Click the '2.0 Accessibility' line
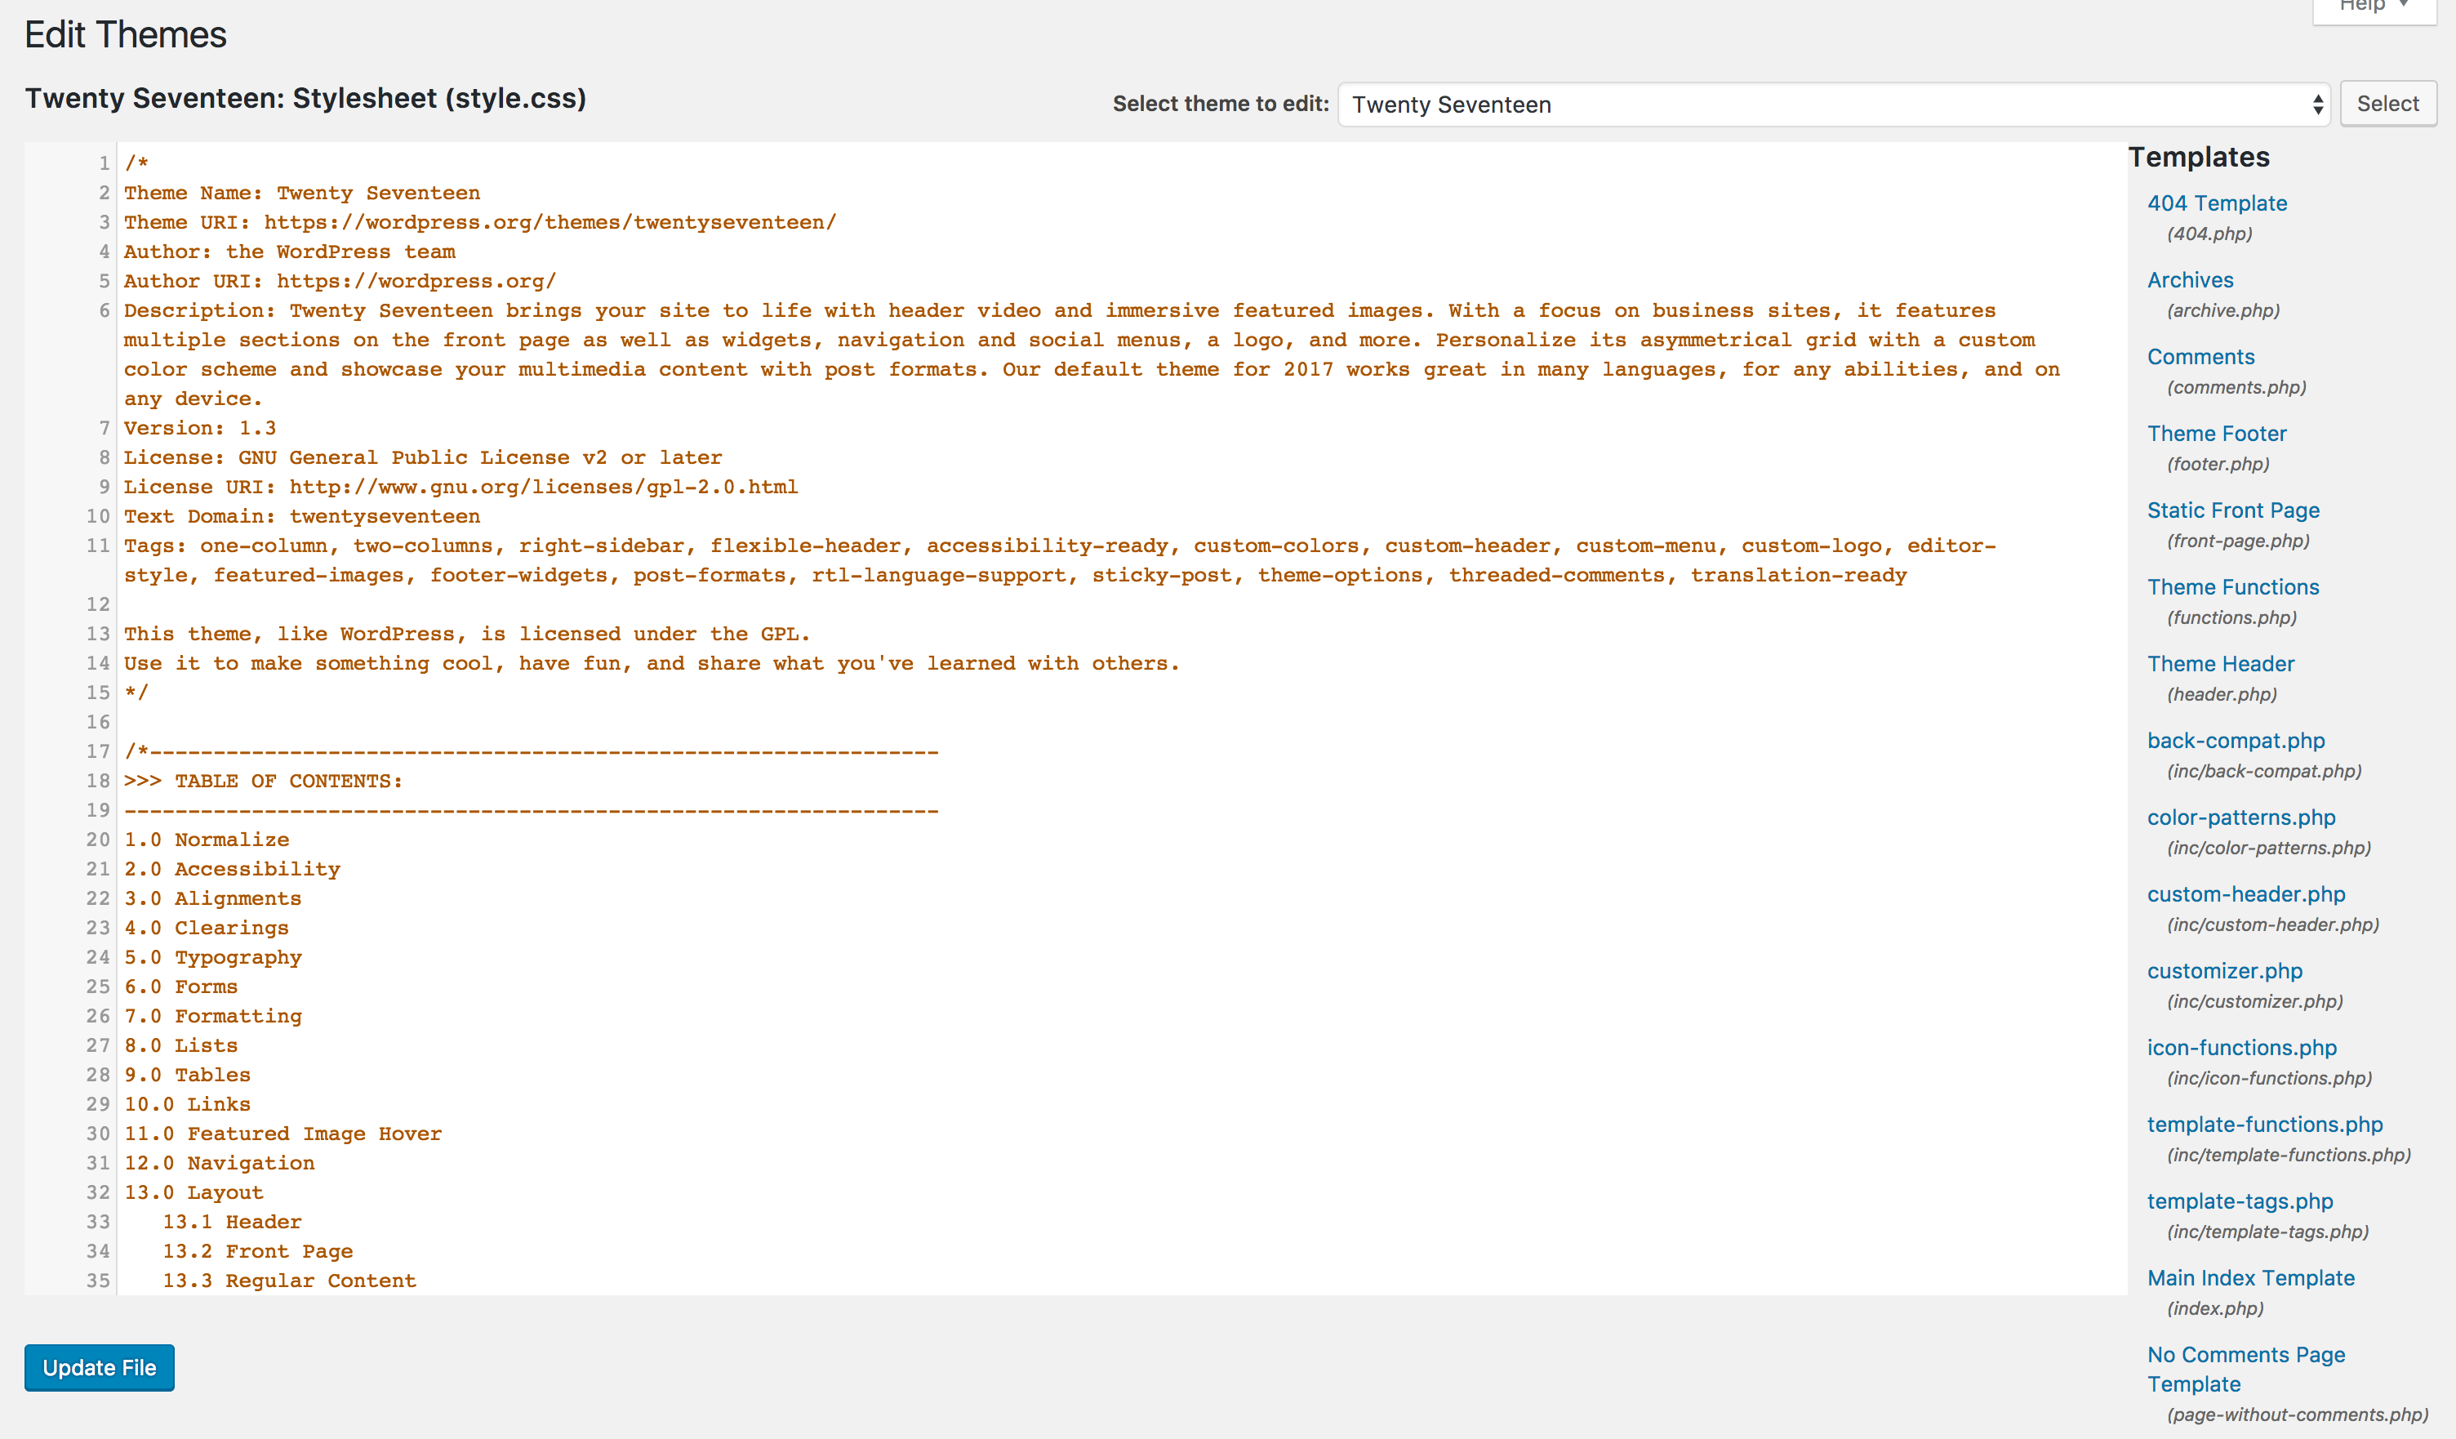The height and width of the screenshot is (1439, 2456). click(232, 869)
